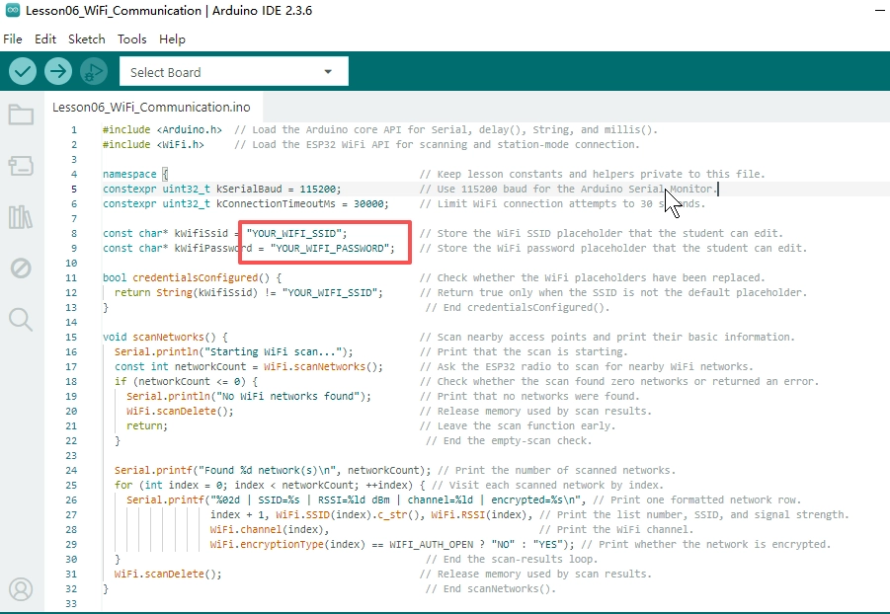Click the "return;" statement on line 21
The width and height of the screenshot is (890, 614).
tap(147, 425)
